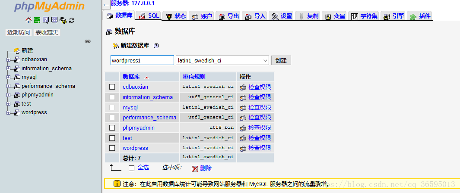Viewport: 460px width, 193px height.
Task: Click privileges icon in phpmyadmin row
Action: click(243, 128)
